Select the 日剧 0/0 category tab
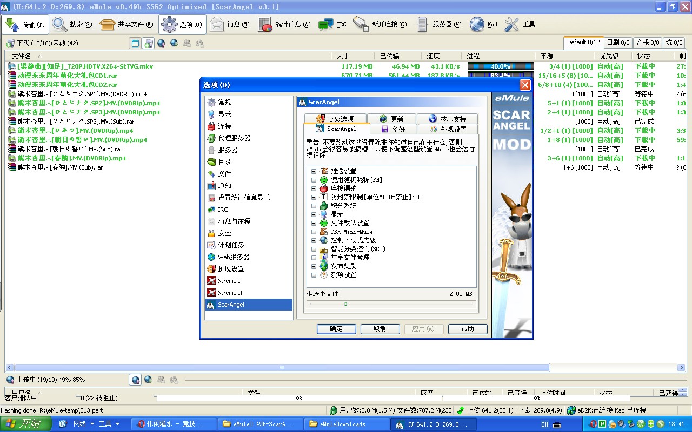 pyautogui.click(x=618, y=43)
